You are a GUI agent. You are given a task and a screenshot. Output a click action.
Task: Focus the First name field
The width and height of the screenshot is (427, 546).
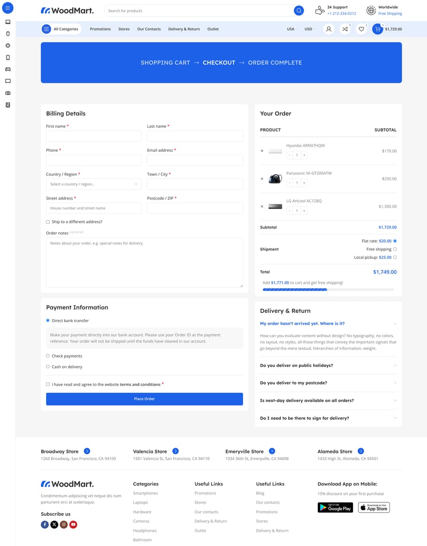pos(94,136)
